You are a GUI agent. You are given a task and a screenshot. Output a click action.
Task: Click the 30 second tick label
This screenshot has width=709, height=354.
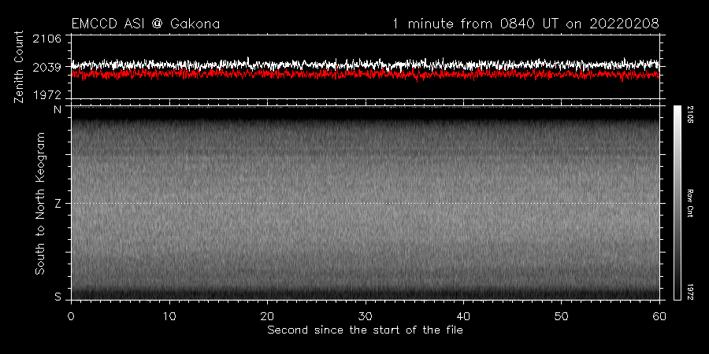(366, 316)
